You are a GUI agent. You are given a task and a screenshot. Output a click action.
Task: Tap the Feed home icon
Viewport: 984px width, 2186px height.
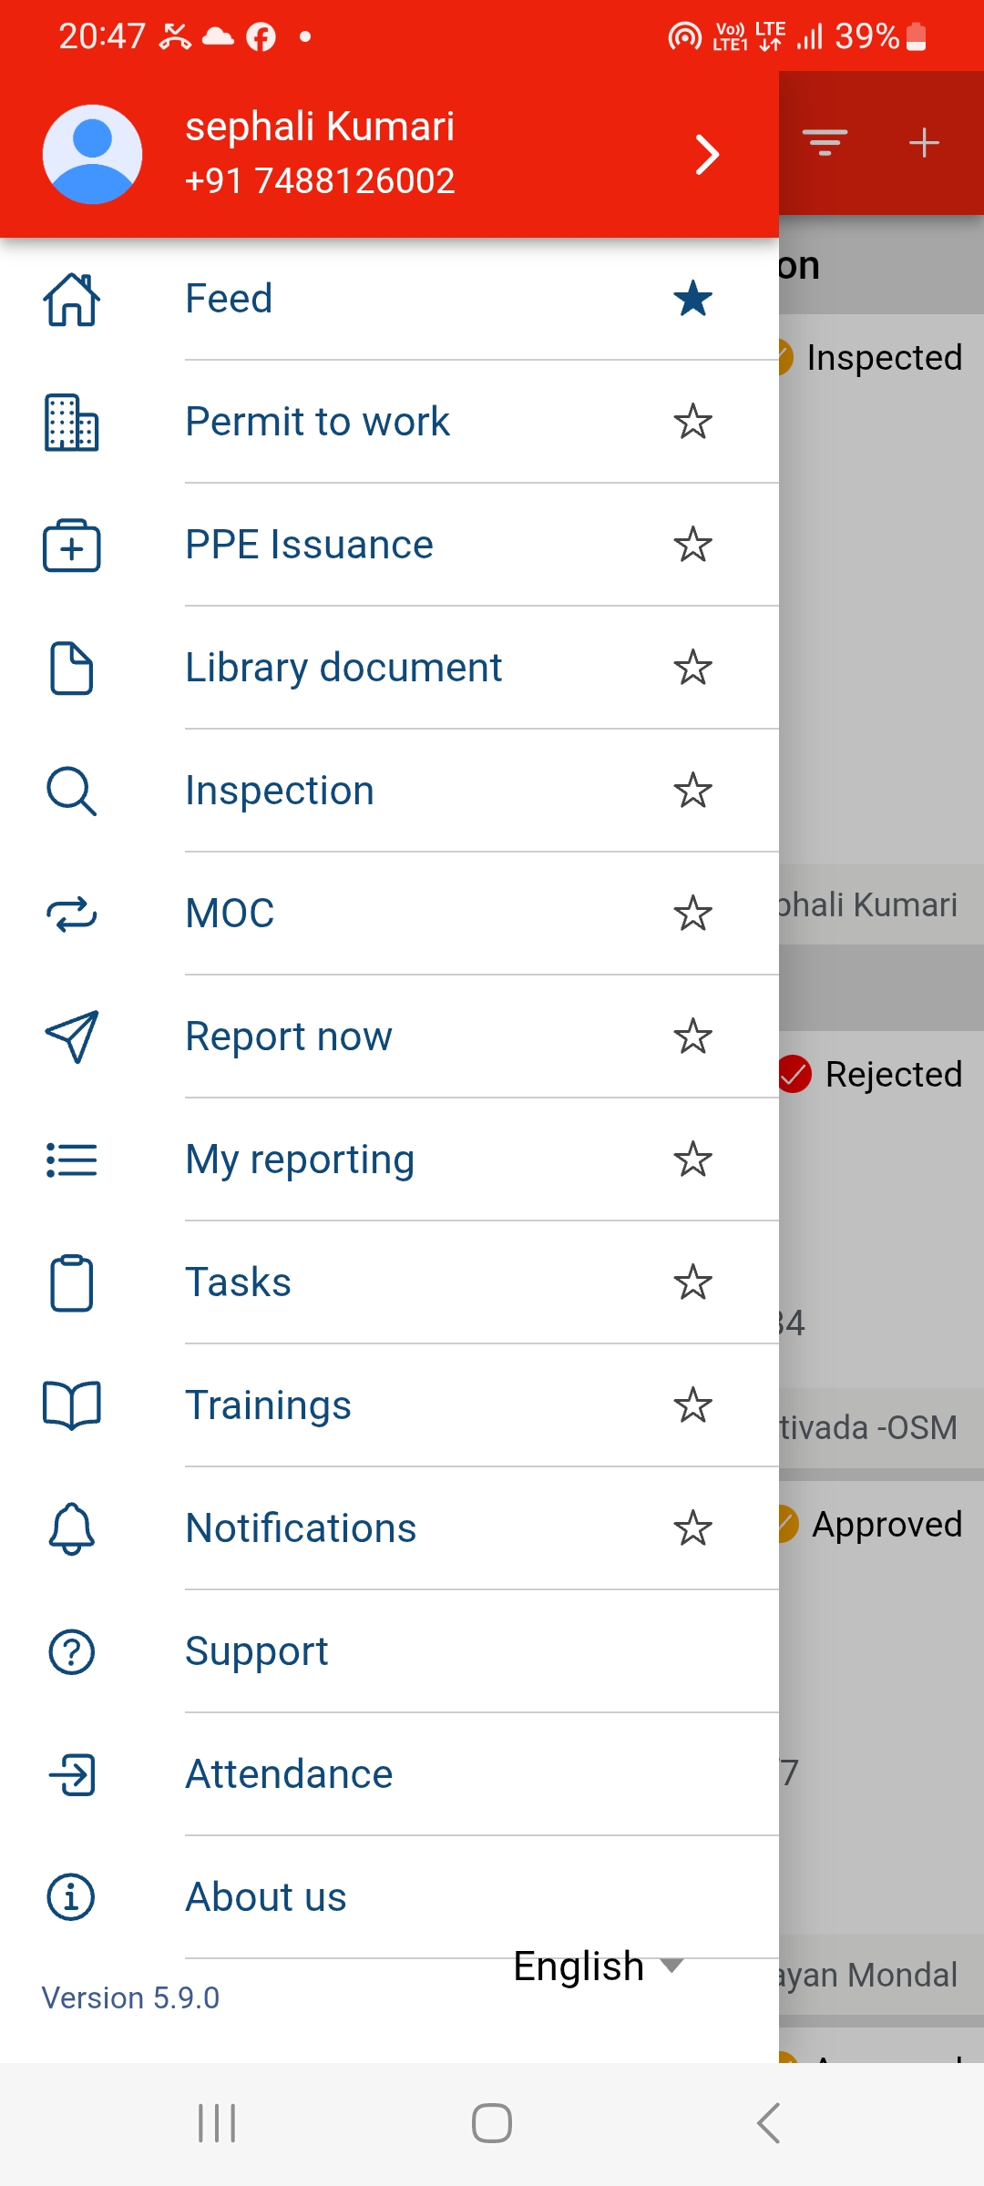tap(71, 300)
